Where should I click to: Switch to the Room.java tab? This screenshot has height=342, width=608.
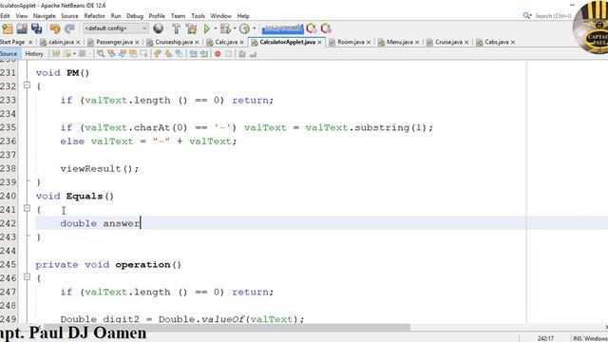(351, 42)
